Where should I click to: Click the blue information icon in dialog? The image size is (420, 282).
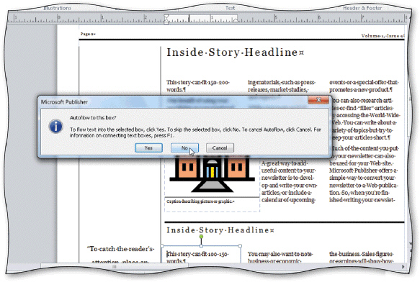coord(55,127)
